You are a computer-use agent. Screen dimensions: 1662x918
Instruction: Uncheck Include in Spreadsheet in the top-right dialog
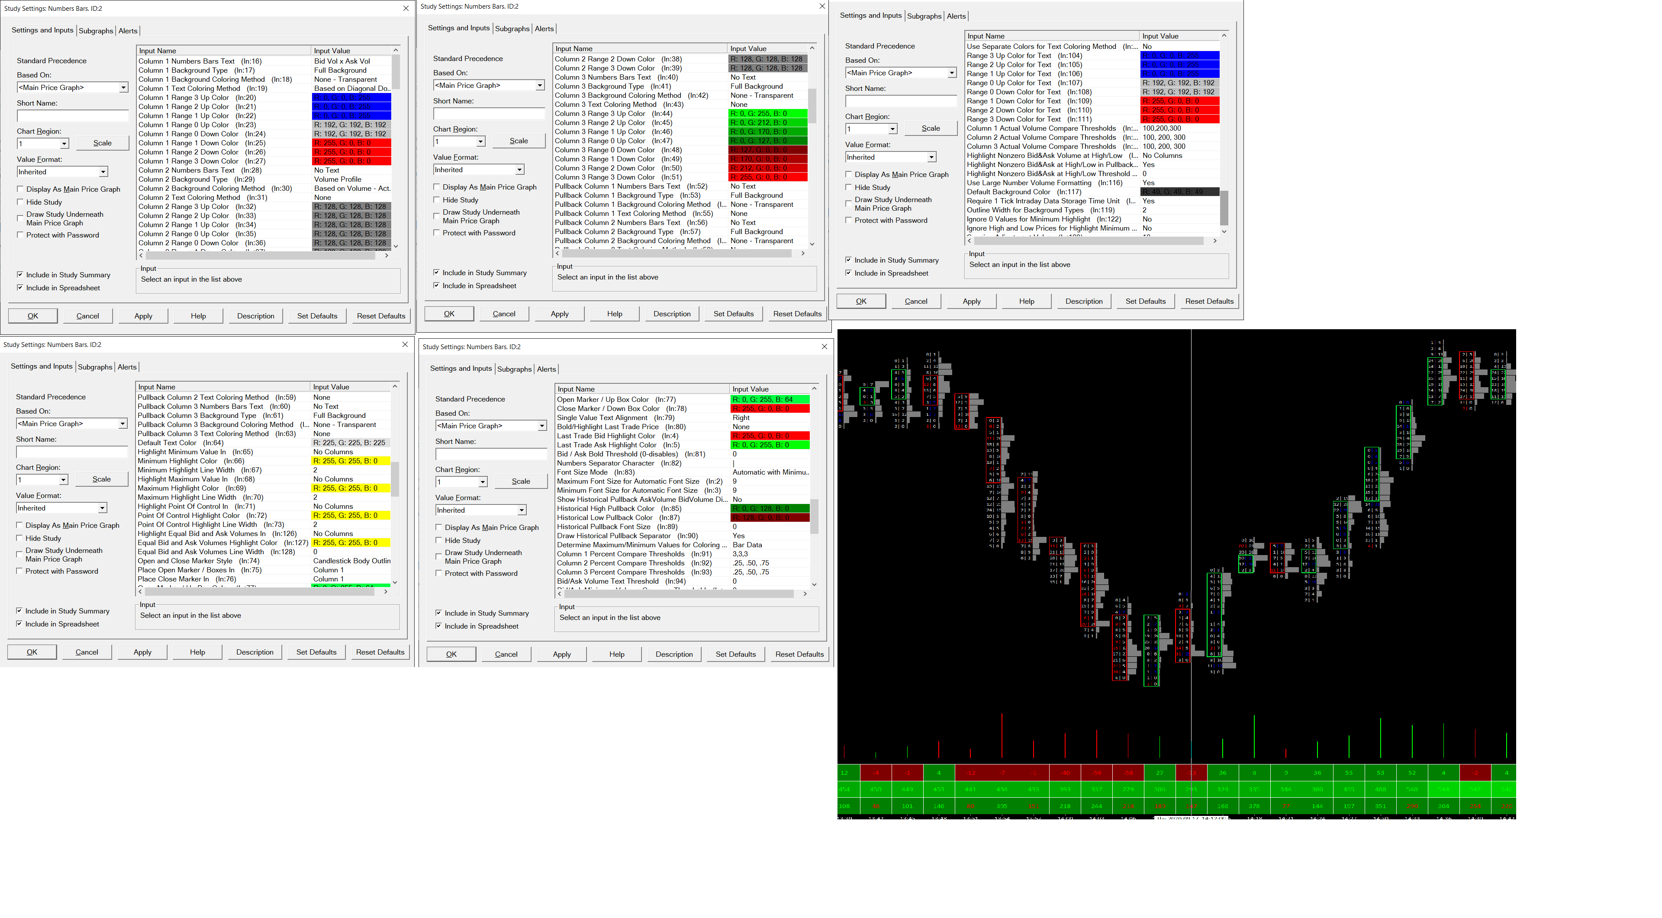click(x=848, y=273)
